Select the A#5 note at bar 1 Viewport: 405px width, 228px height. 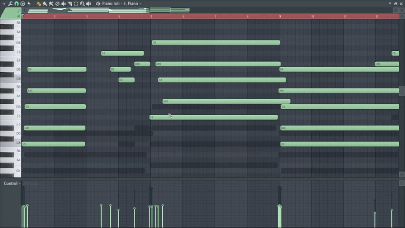coord(57,90)
